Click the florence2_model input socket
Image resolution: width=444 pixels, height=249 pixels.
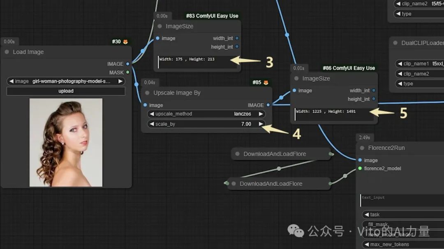click(360, 168)
